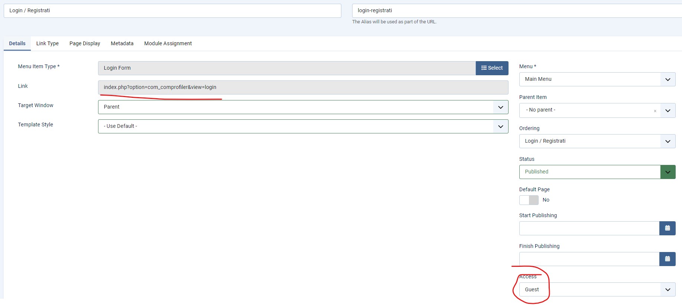Focus the Start Publishing date input

click(x=589, y=228)
